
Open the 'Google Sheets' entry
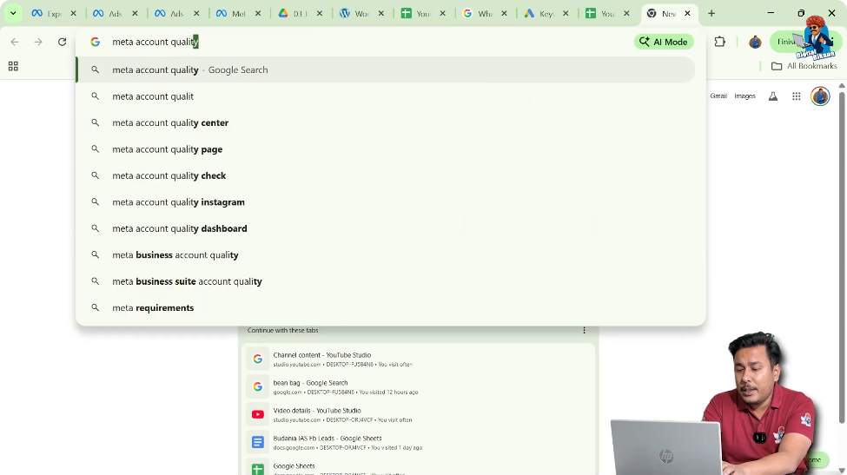[x=419, y=467]
